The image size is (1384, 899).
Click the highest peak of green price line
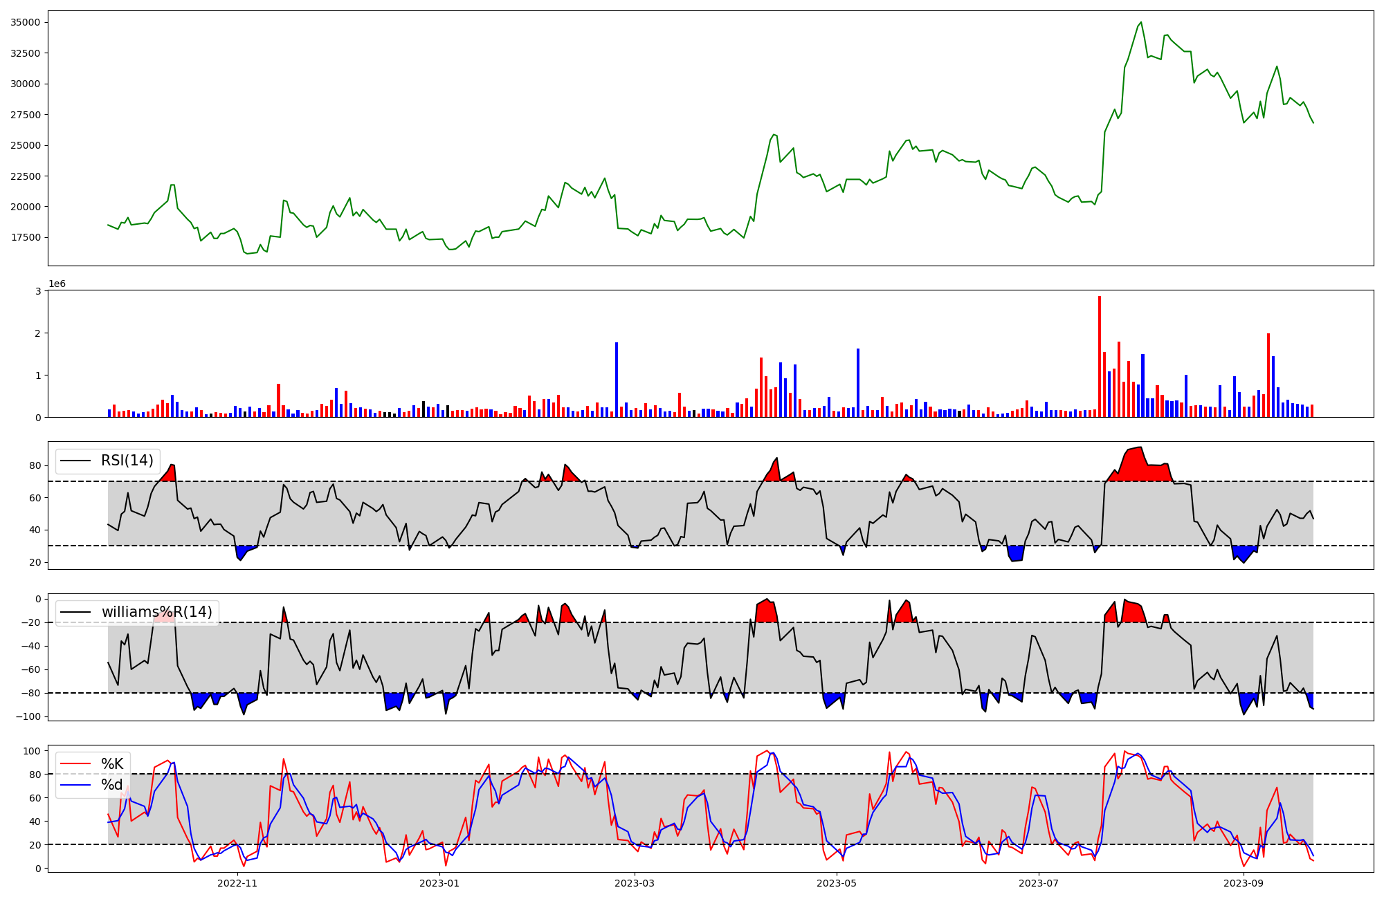1141,22
